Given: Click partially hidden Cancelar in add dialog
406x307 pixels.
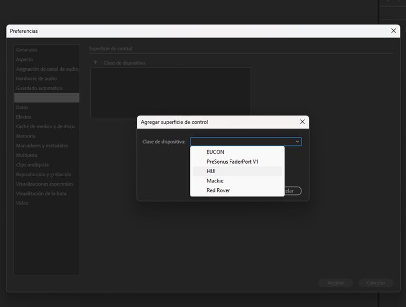Looking at the screenshot, I should [x=293, y=191].
